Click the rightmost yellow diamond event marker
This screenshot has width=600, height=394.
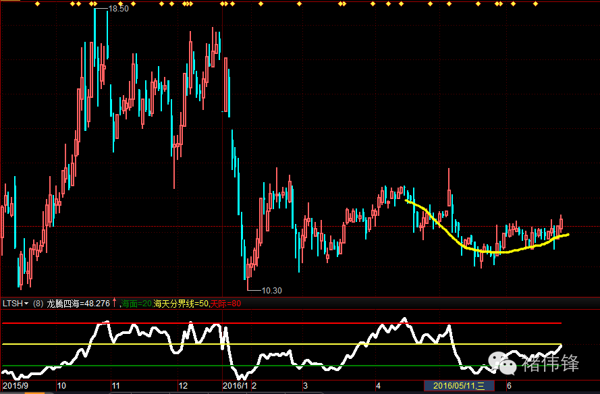pos(537,4)
